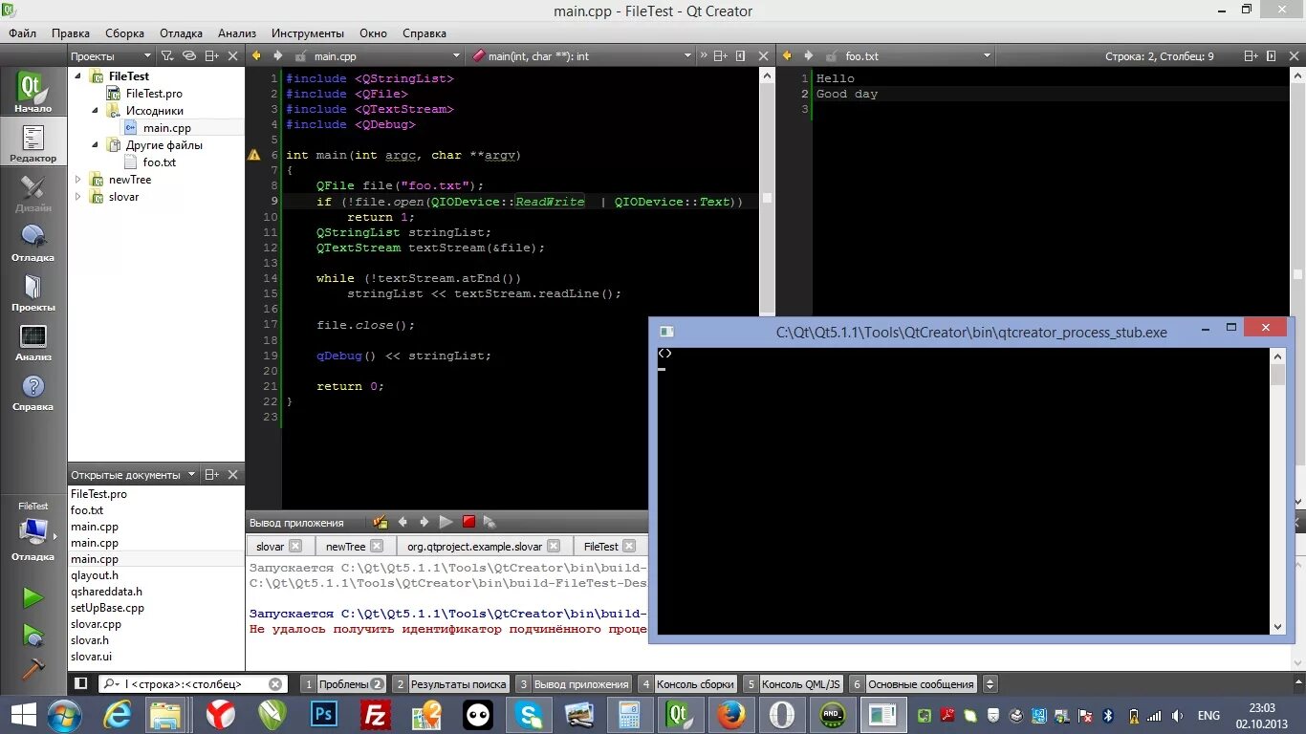Close the Открытые документы panel
The height and width of the screenshot is (734, 1306).
tap(233, 474)
